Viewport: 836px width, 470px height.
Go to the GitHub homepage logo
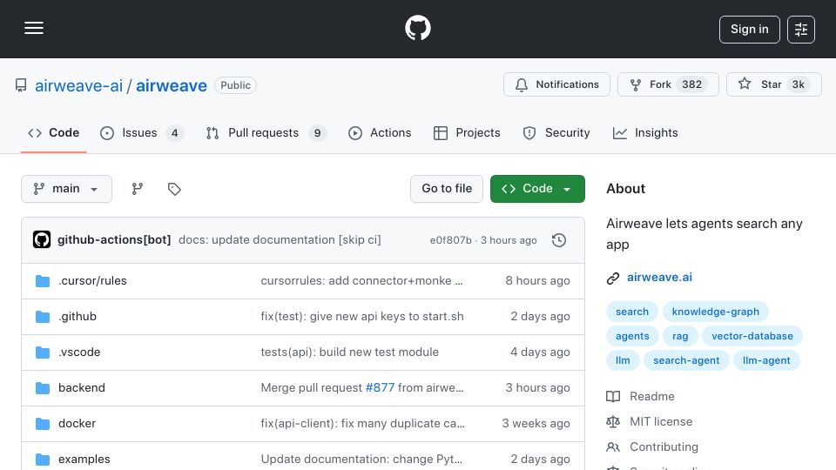tap(417, 28)
